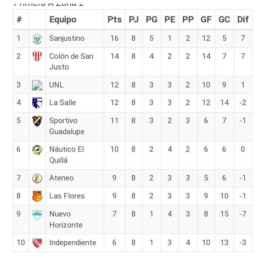Click the Sanjustino team crest icon
This screenshot has width=262, height=258.
point(37,39)
